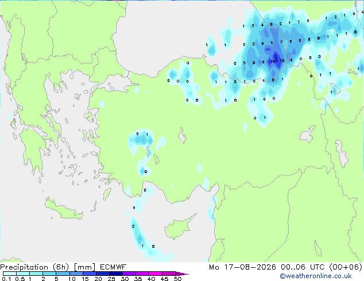Click the 20–25 mm legend swatch

[103, 274]
